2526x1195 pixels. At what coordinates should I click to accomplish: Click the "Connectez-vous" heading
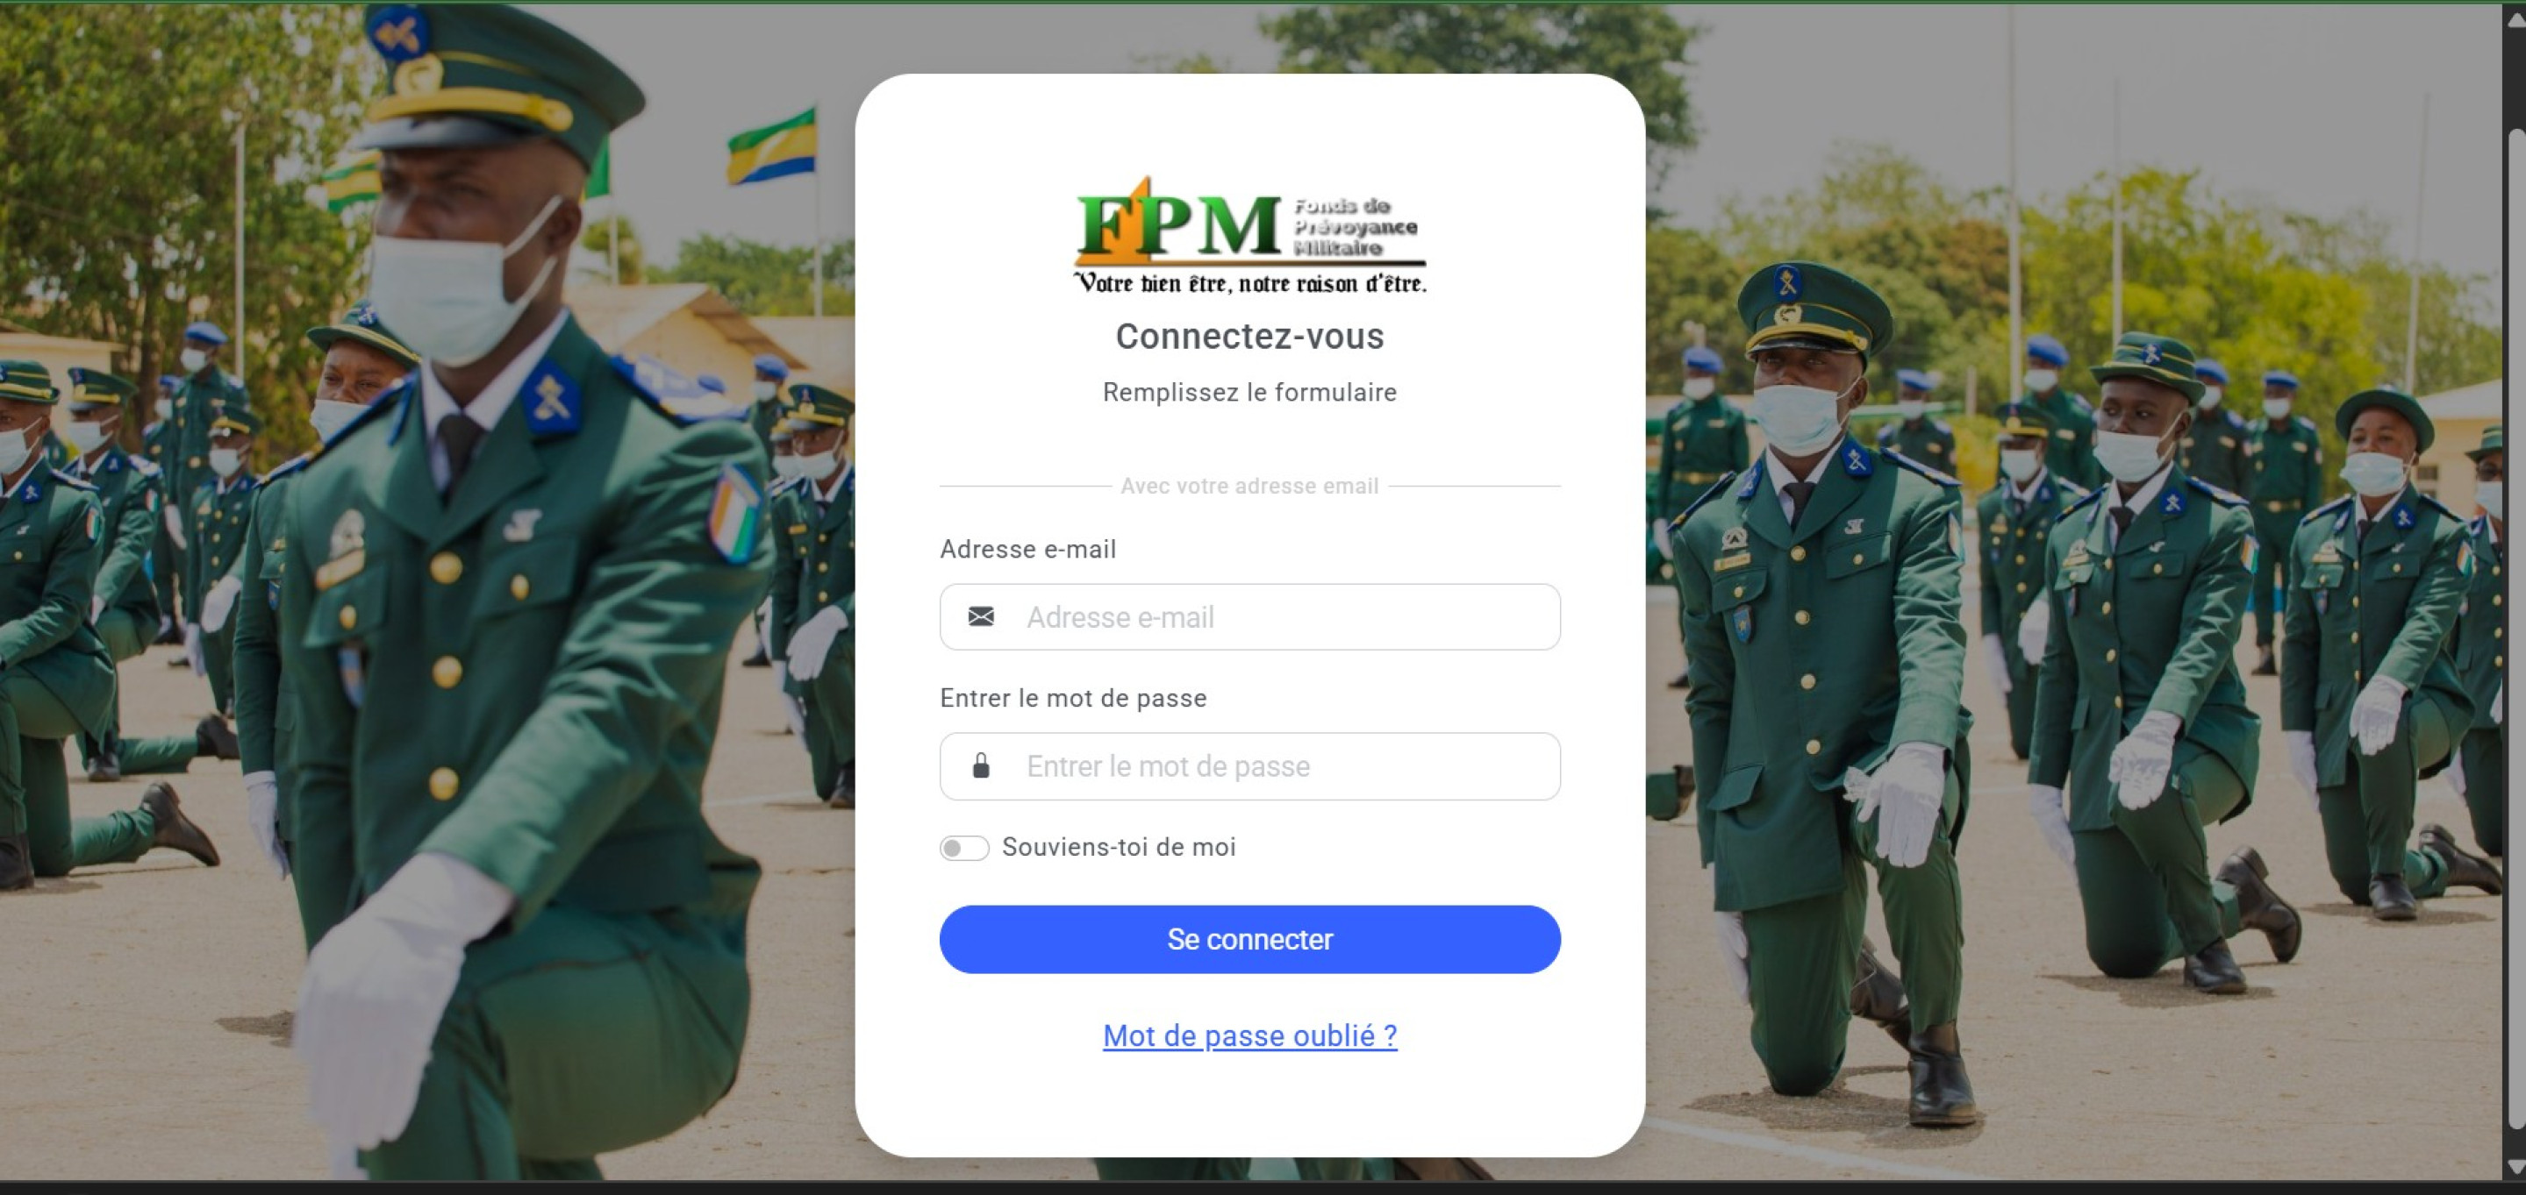[x=1250, y=336]
